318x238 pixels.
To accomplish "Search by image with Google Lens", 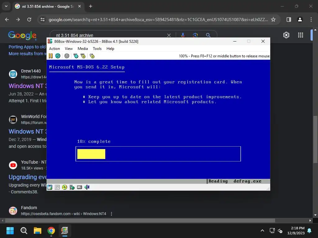I will [195, 35].
